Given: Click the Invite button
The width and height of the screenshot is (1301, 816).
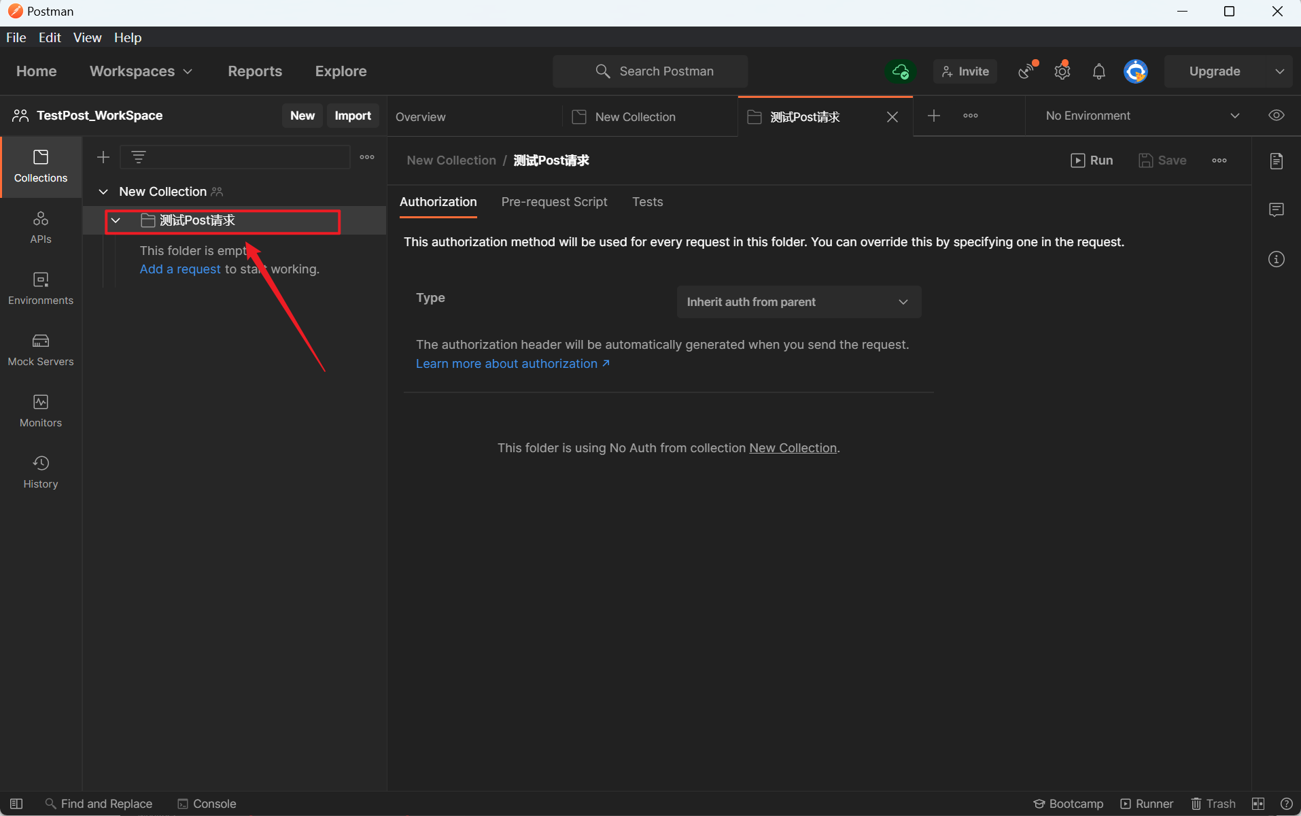Looking at the screenshot, I should (965, 71).
